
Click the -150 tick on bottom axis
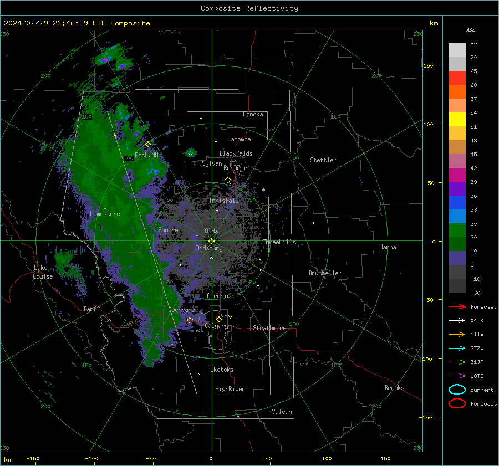(33, 458)
